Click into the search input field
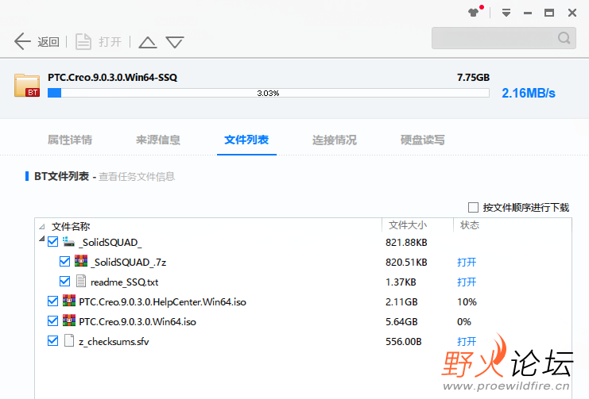Screen dimensions: 589x399 [504, 38]
